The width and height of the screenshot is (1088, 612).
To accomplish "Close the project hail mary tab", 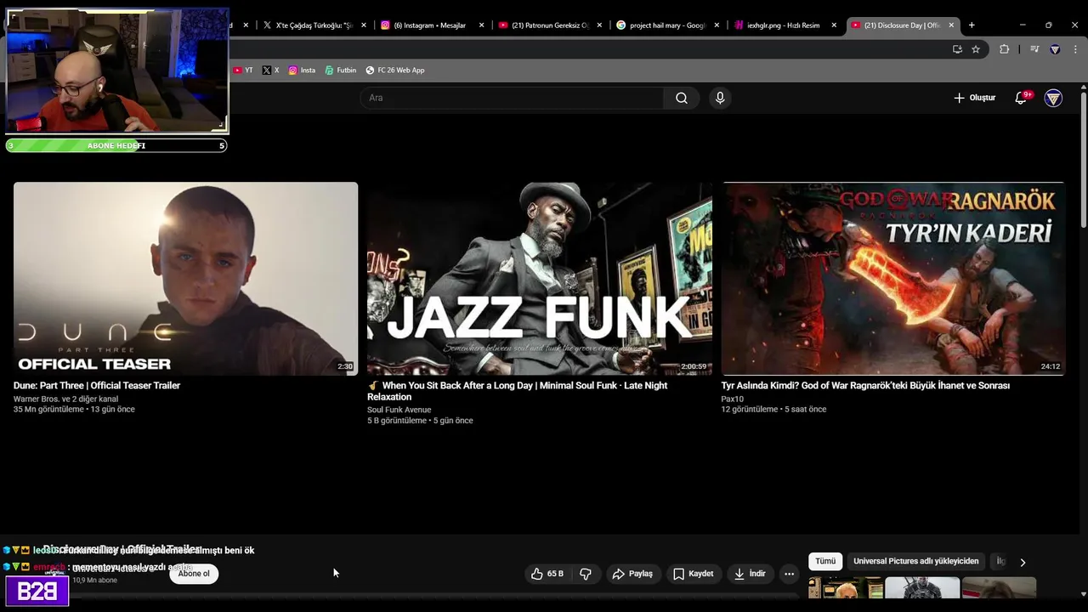I will click(x=717, y=25).
